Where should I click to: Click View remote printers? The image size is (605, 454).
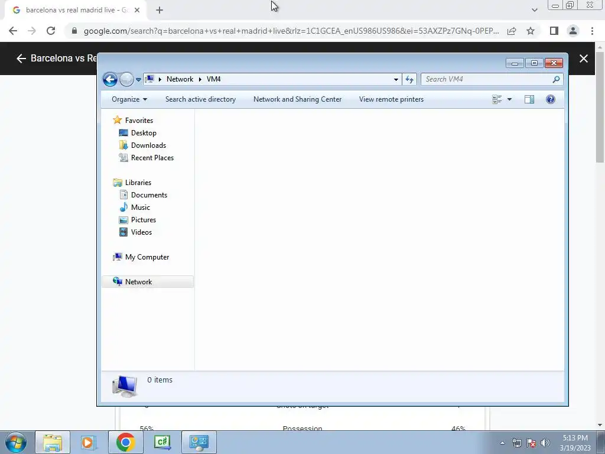point(391,99)
